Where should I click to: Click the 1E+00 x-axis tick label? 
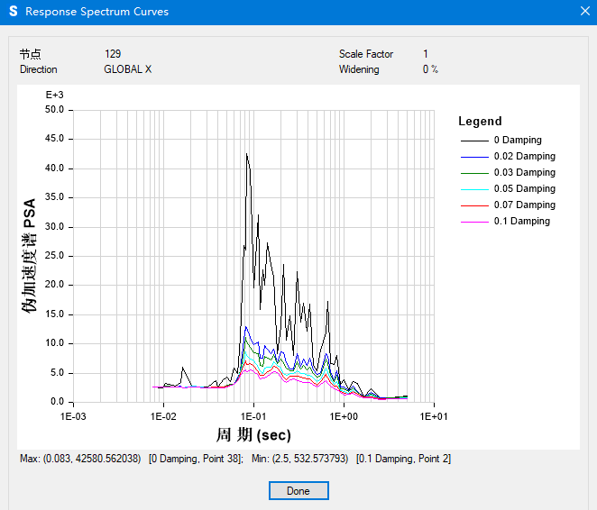343,417
